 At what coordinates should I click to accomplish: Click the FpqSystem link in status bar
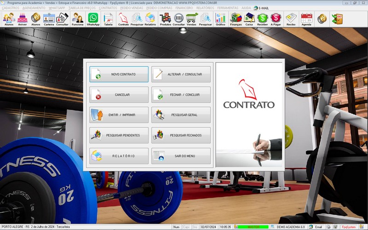[349, 227]
